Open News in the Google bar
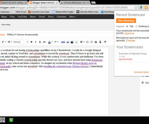The width and height of the screenshot is (149, 124). click(33, 17)
